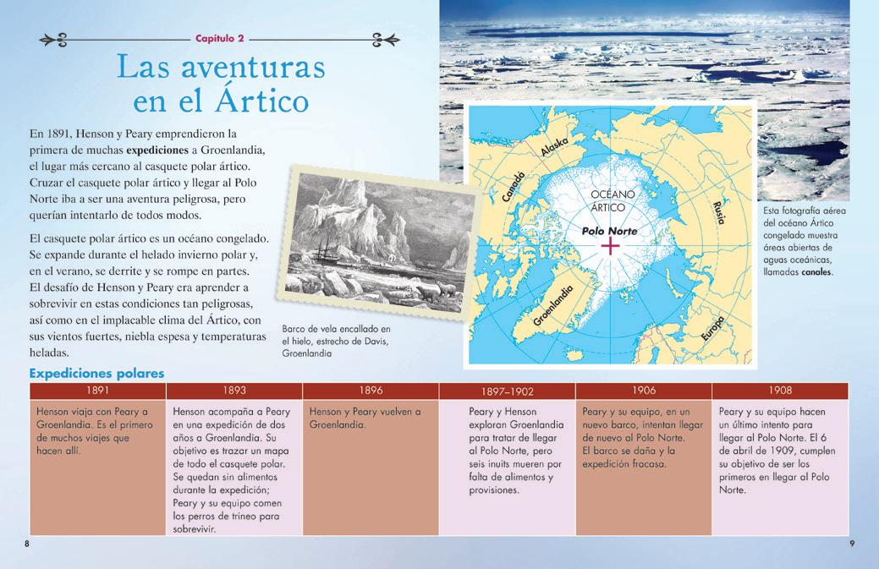Viewport: 879px width, 569px height.
Task: Click the 'Canadá' label on the map
Action: (x=513, y=187)
